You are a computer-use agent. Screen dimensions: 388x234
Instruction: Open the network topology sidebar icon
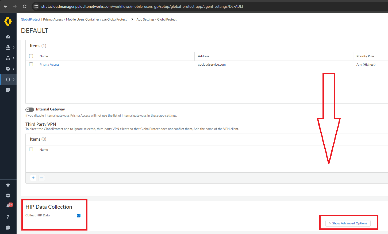click(8, 58)
